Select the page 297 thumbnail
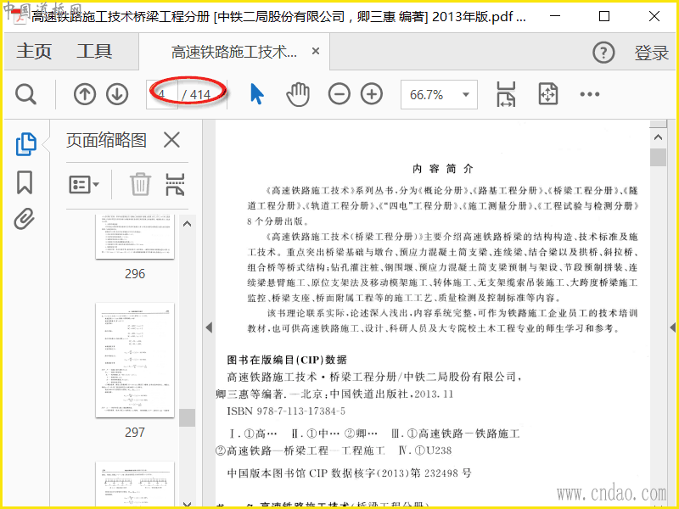Image resolution: width=679 pixels, height=509 pixels. tap(135, 361)
